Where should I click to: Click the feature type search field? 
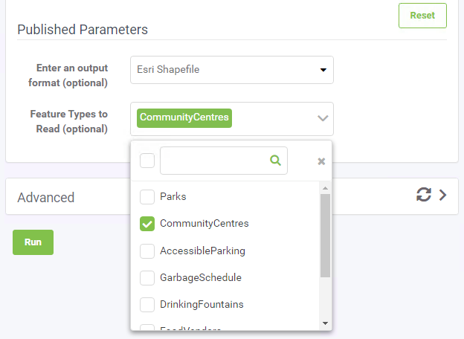point(216,161)
